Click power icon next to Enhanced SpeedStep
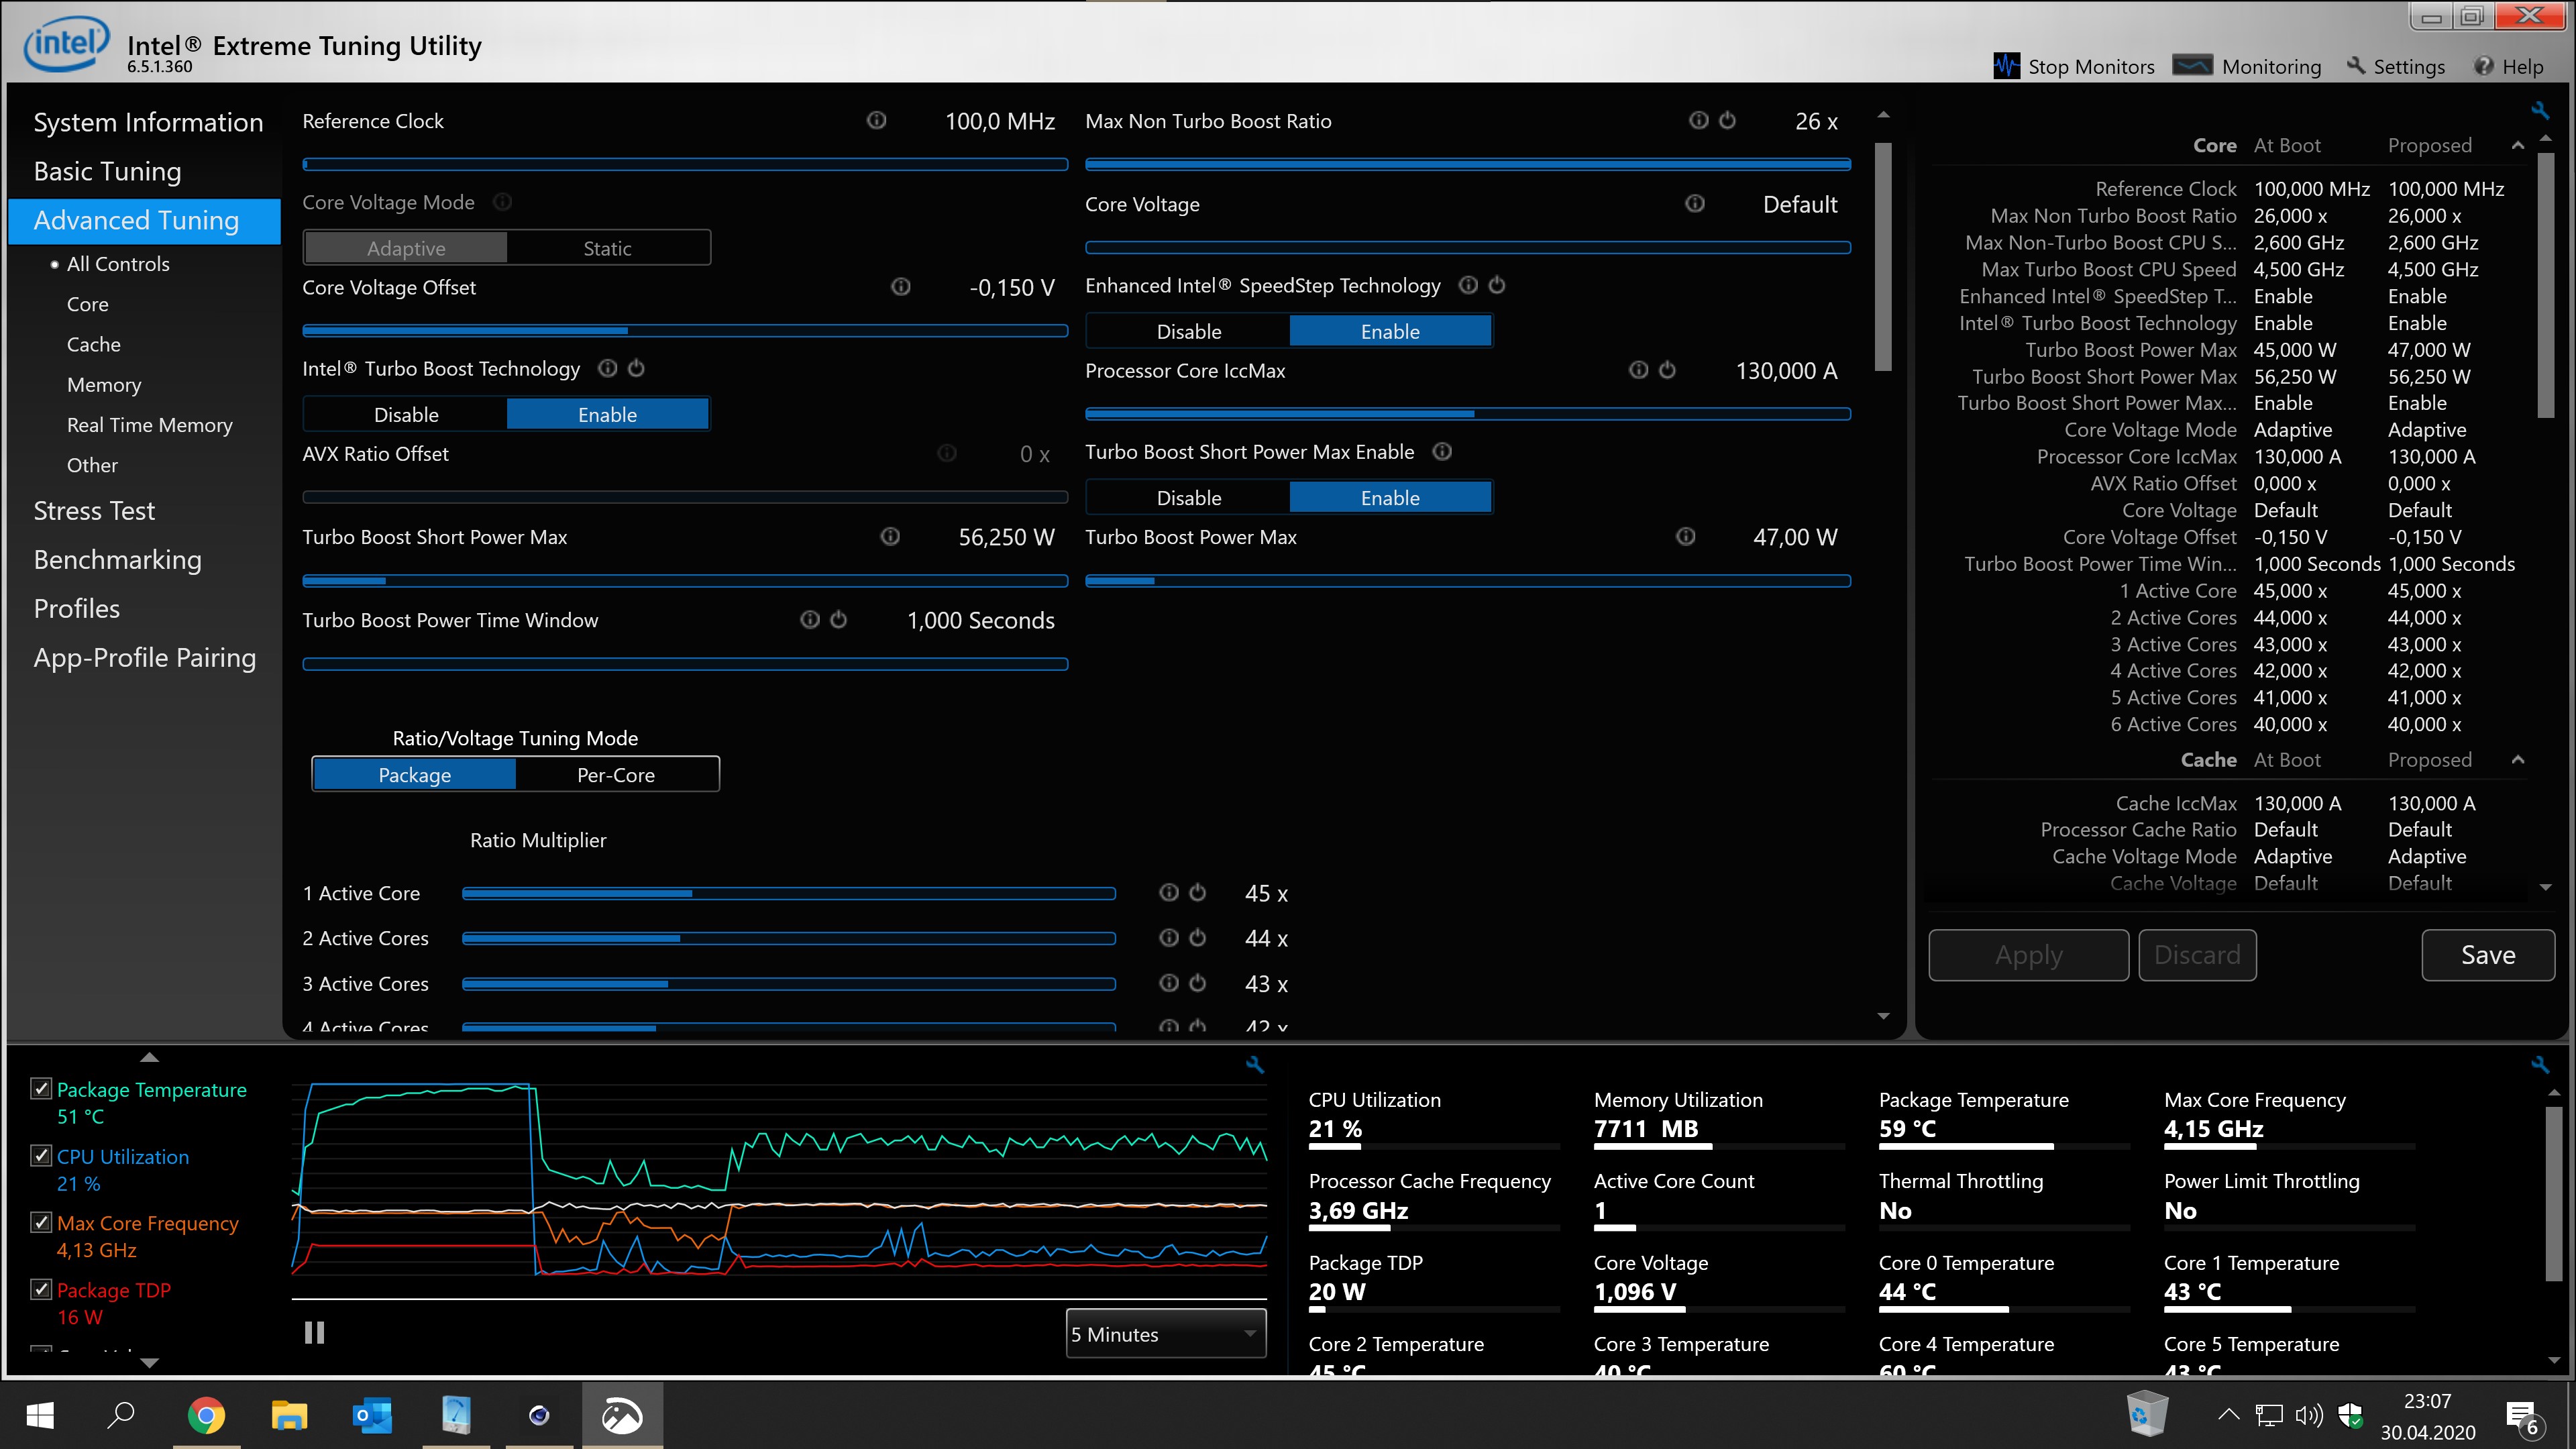The image size is (2576, 1449). [x=1496, y=285]
